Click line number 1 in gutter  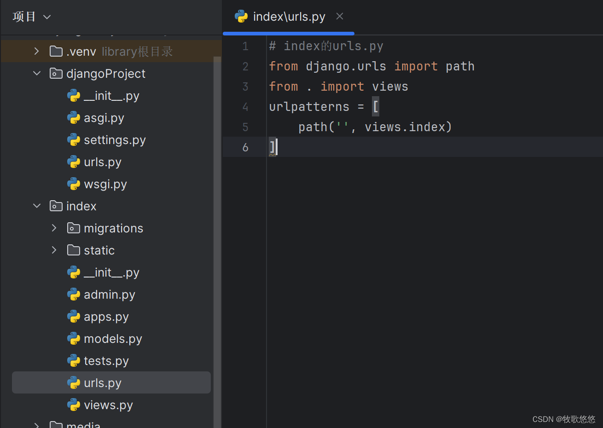click(x=245, y=46)
